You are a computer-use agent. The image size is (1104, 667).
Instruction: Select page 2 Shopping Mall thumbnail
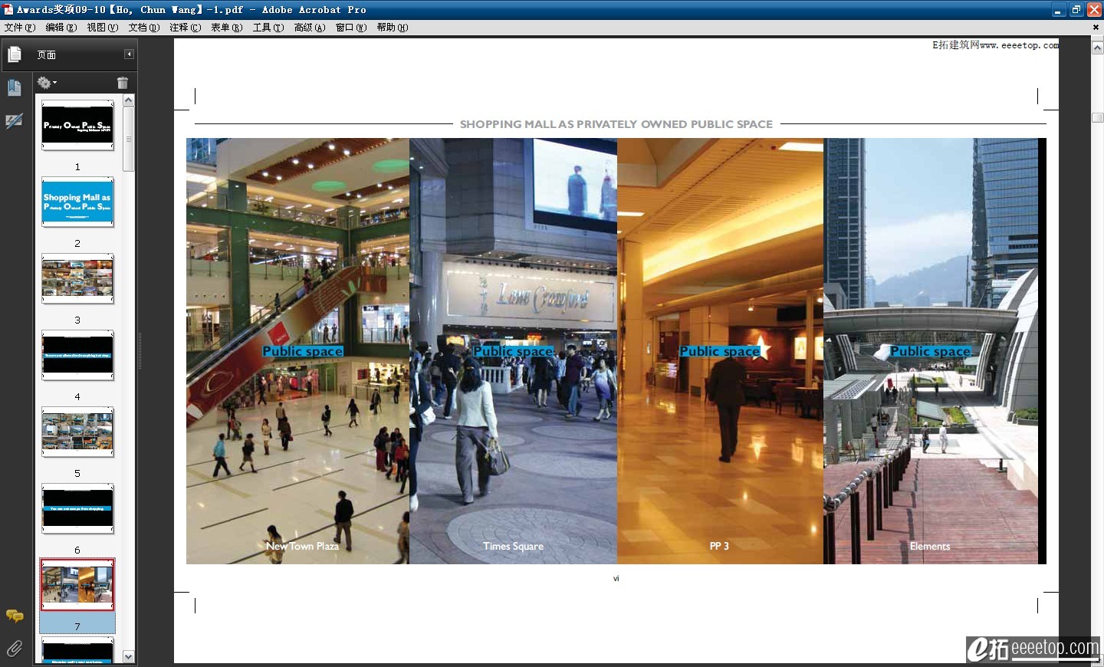(77, 202)
